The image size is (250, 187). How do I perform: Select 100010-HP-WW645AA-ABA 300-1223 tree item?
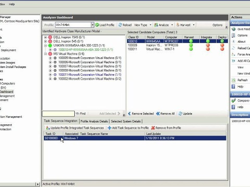(x=86, y=50)
